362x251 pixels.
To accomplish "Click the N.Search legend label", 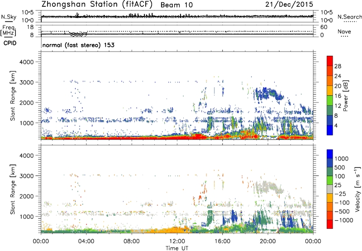I will 349,17.
